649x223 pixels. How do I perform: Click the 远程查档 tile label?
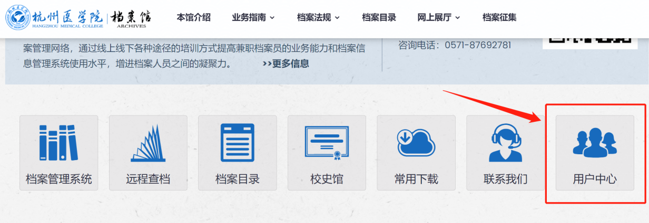tap(148, 179)
